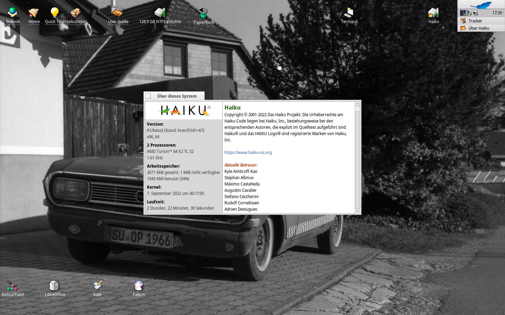Click the name Augustin Cavalier
Viewport: 505px width, 315px height.
241,190
